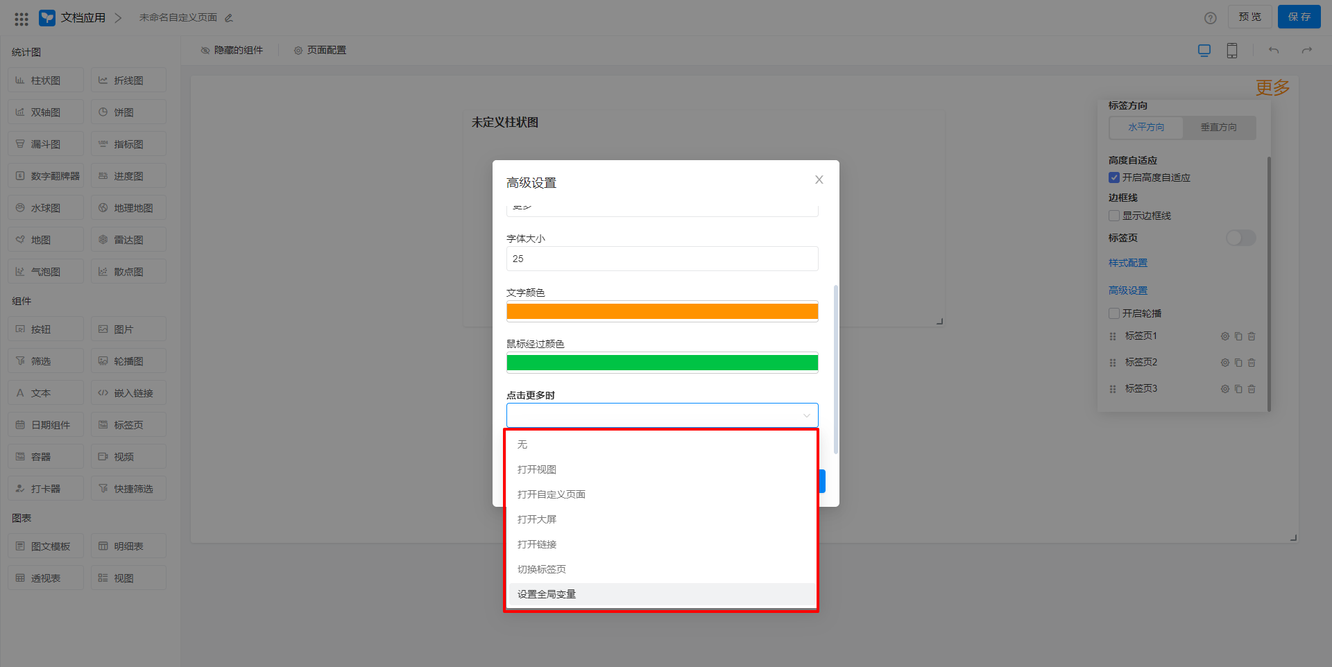
Task: Select the 垂直方向 tab direction
Action: pos(1218,128)
